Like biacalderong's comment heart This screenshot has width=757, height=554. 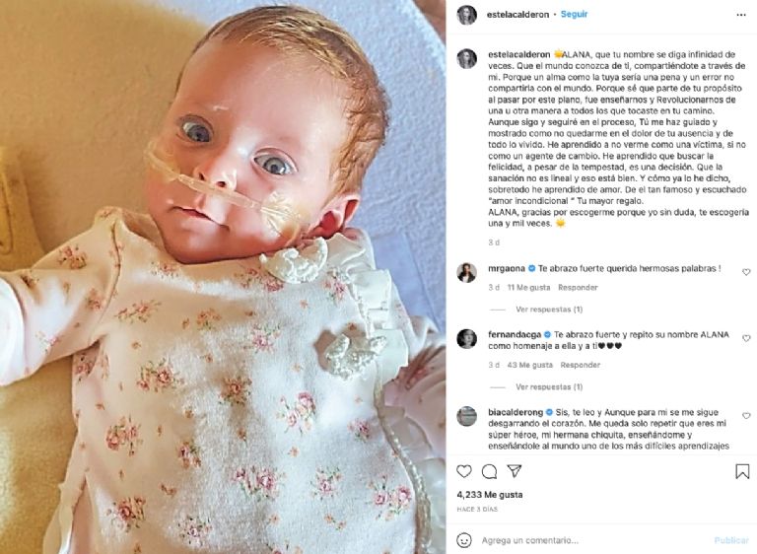point(746,415)
